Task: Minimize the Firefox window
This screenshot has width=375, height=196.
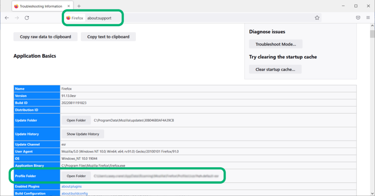Action: [x=343, y=6]
